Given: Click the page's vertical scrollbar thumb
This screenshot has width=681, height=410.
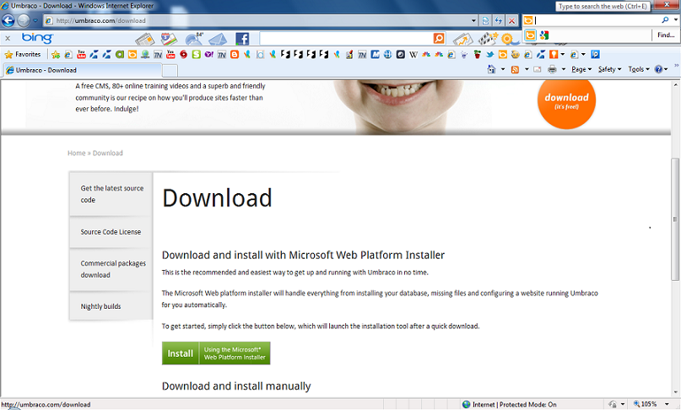Looking at the screenshot, I should tap(675, 218).
